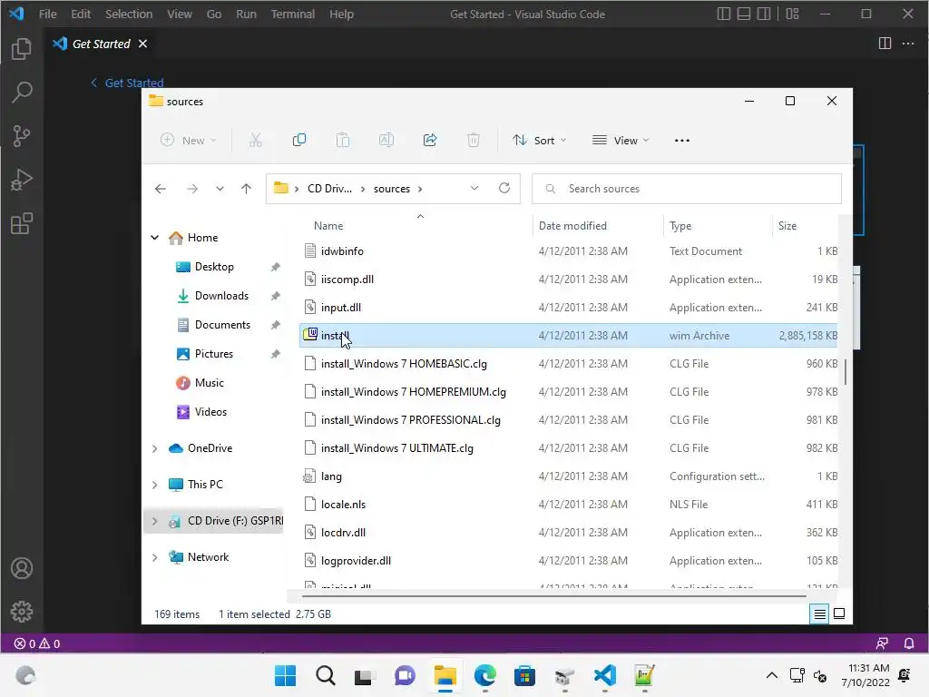Click the CD Driv... breadcrumb segment

click(329, 189)
